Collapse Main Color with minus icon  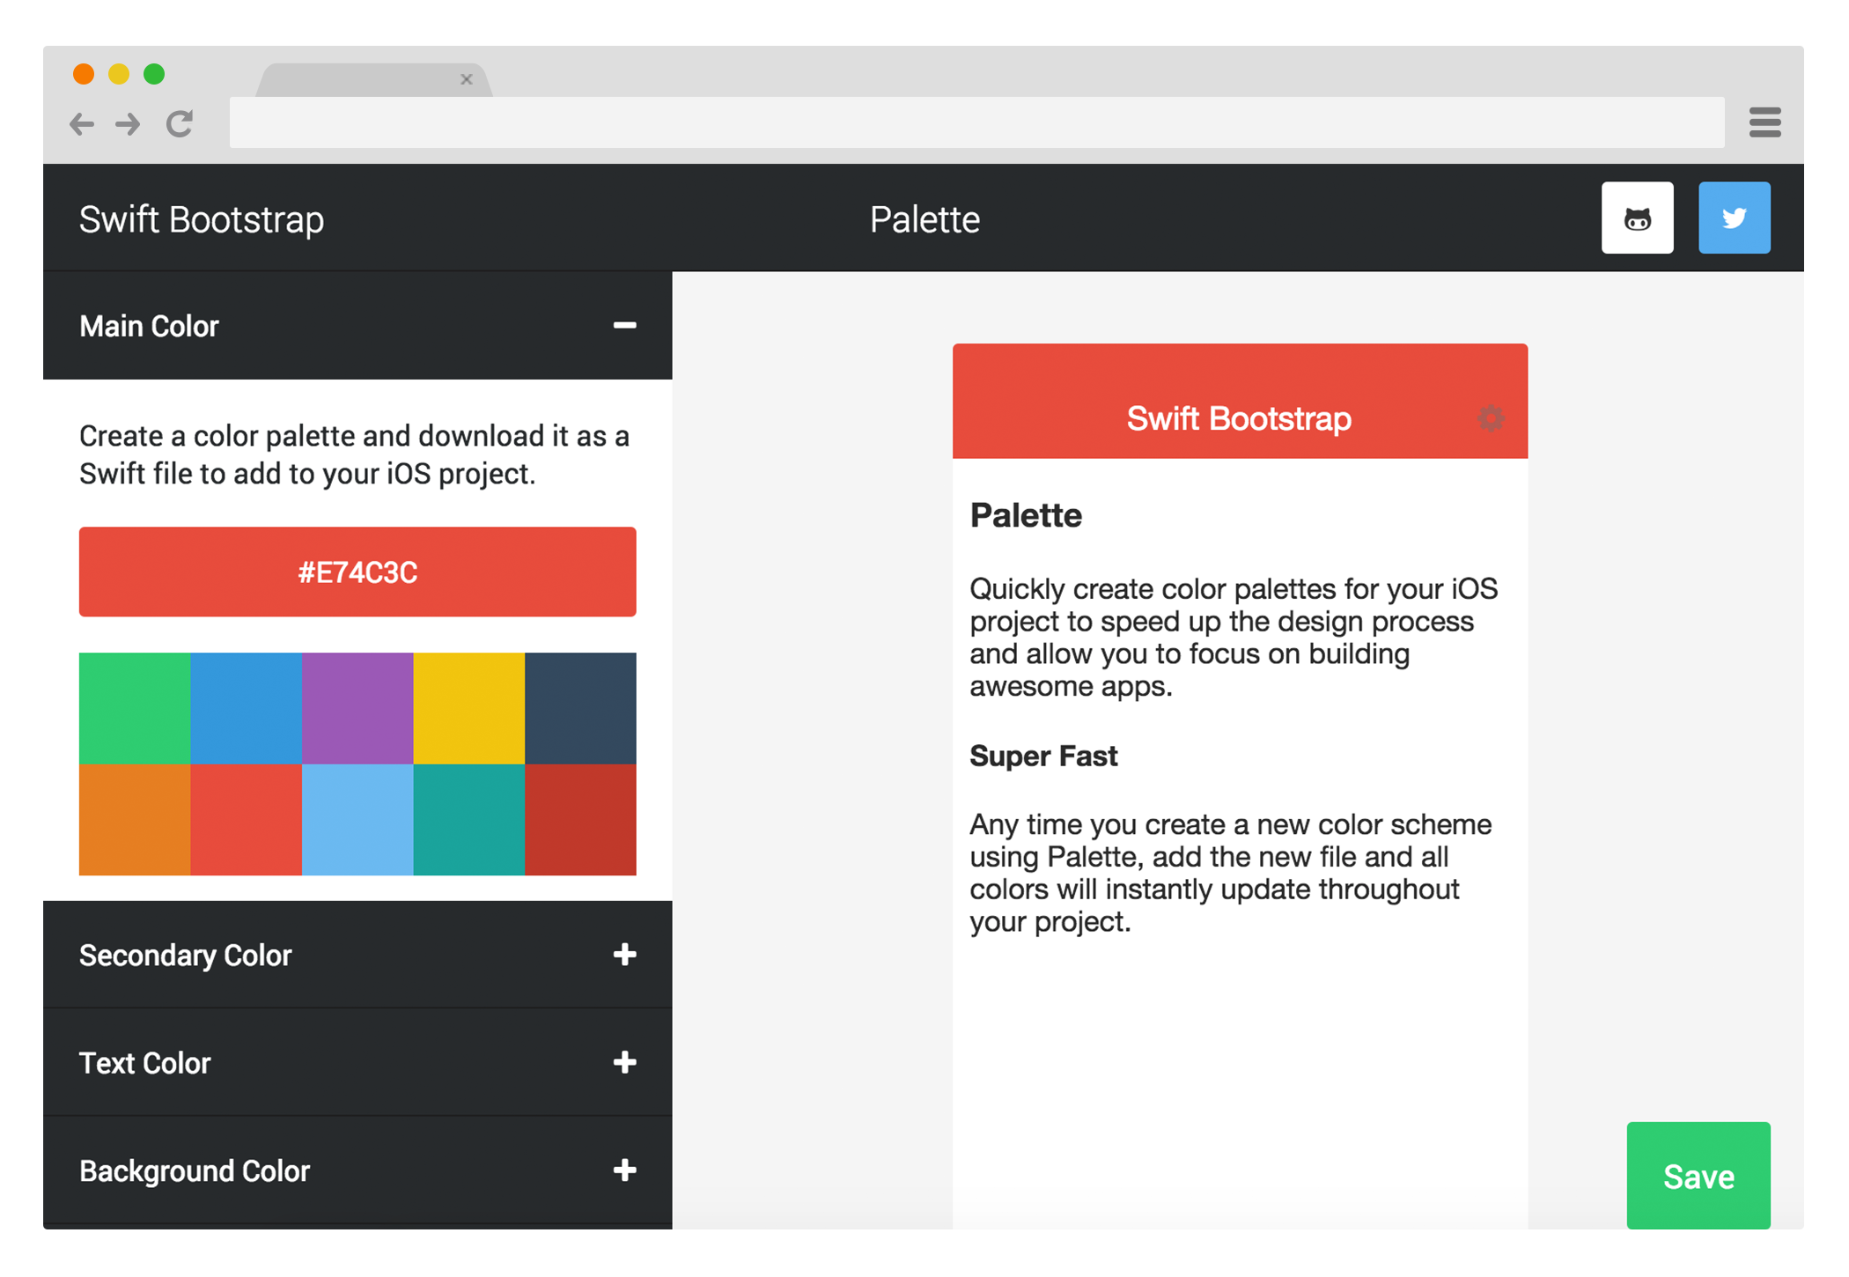(624, 326)
